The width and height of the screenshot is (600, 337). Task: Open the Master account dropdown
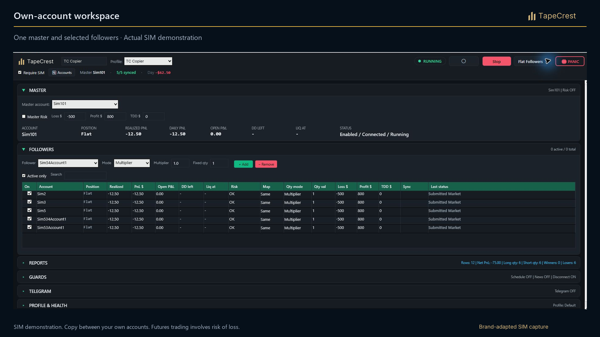click(85, 104)
